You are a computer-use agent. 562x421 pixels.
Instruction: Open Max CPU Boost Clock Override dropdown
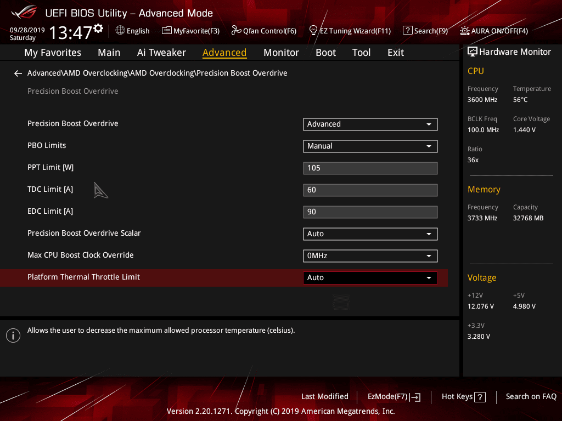click(x=370, y=255)
